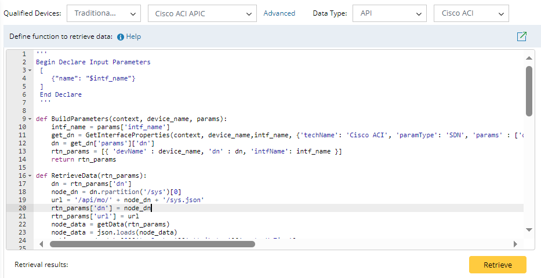Click the blue info icon before Help
Screen dimensions: 541x278
(x=121, y=36)
